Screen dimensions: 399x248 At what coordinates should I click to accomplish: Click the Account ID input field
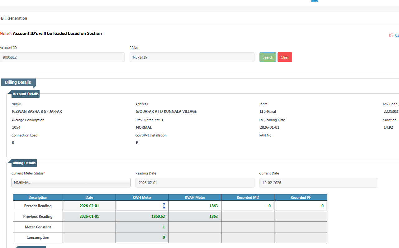click(62, 57)
